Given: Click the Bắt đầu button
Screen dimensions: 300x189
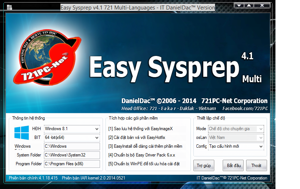Looking at the screenshot, I should click(x=233, y=166).
